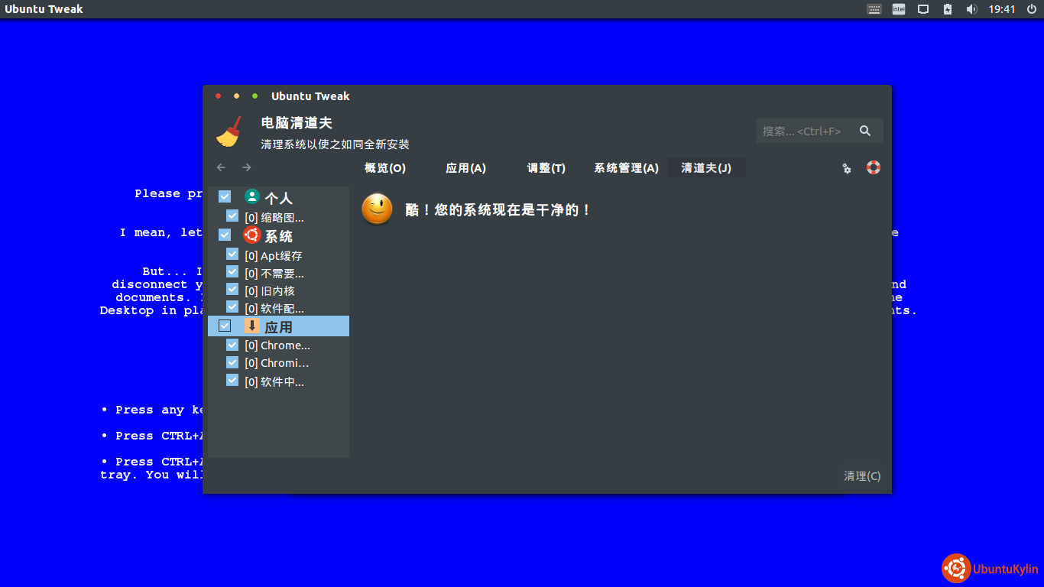The width and height of the screenshot is (1044, 587).
Task: Uncheck the 软件中 checkbox
Action: pos(232,380)
